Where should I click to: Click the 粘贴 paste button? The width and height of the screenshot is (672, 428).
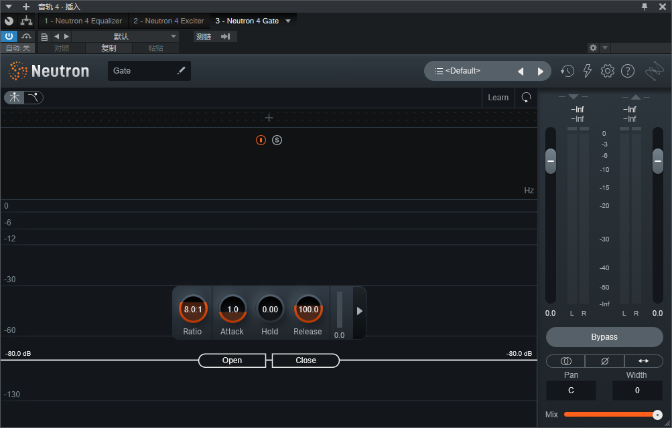point(155,48)
